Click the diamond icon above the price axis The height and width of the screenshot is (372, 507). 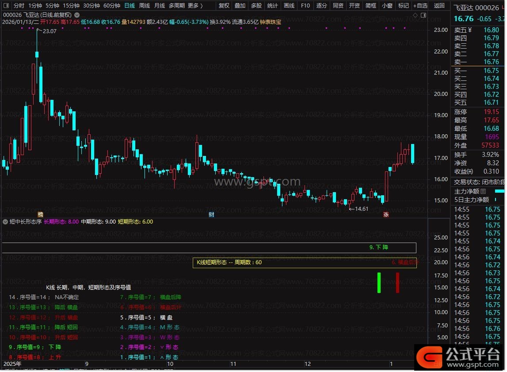tap(415, 15)
